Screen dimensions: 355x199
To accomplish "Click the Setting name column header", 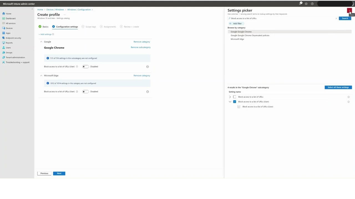I will coord(235,92).
